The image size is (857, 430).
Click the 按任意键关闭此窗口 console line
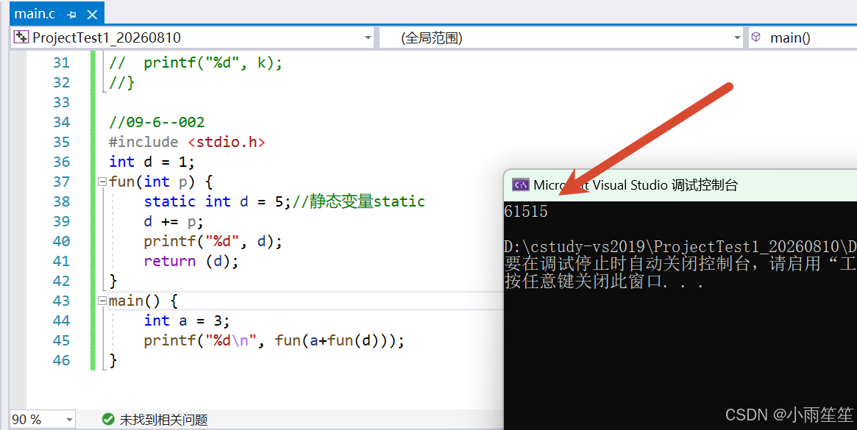click(x=604, y=282)
